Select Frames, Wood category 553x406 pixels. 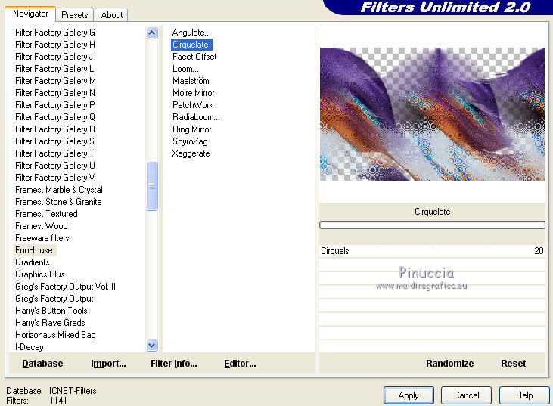pyautogui.click(x=42, y=226)
